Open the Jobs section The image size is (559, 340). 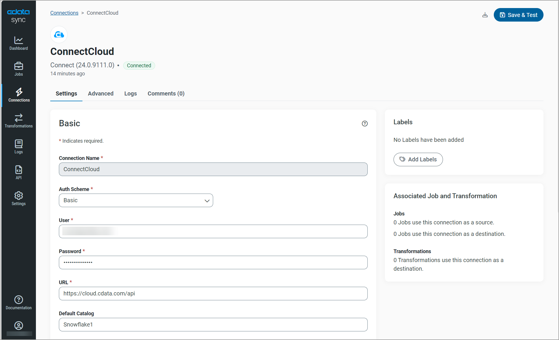(x=18, y=68)
